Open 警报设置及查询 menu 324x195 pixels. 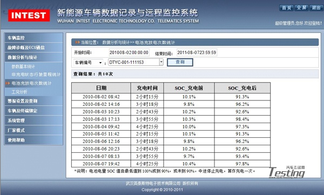tap(33, 101)
